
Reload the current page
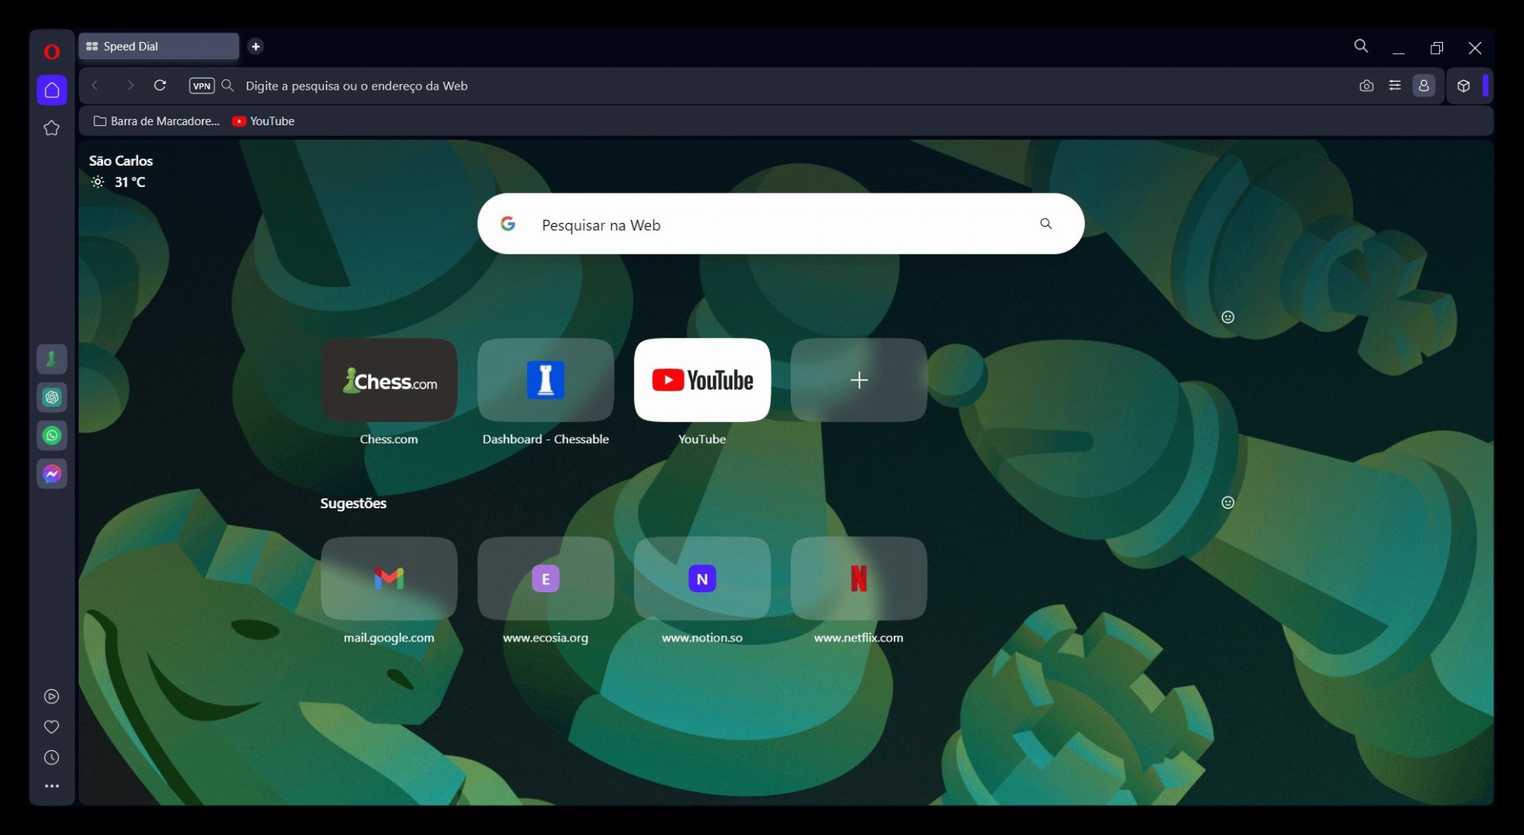(x=160, y=86)
